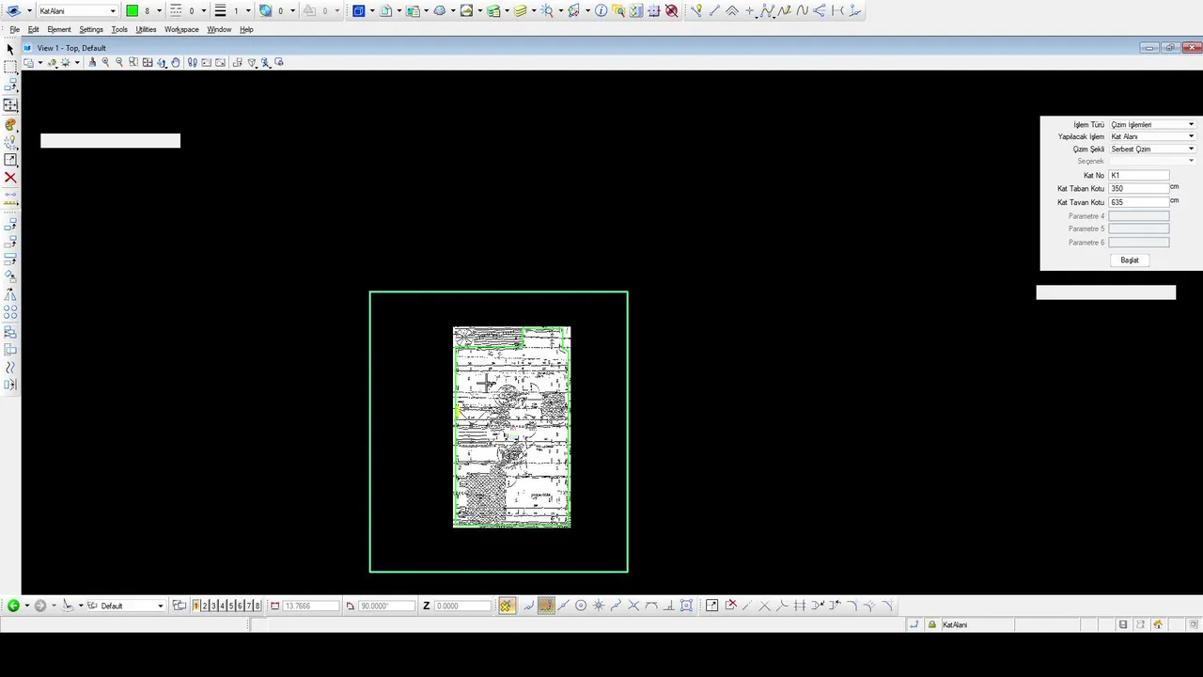Click the Başlat button
Screen dimensions: 1203x677
[1130, 260]
